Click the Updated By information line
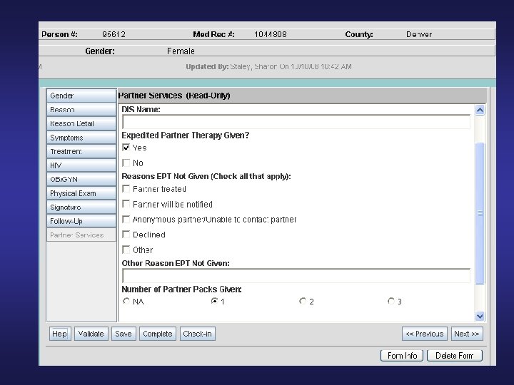 click(x=268, y=66)
